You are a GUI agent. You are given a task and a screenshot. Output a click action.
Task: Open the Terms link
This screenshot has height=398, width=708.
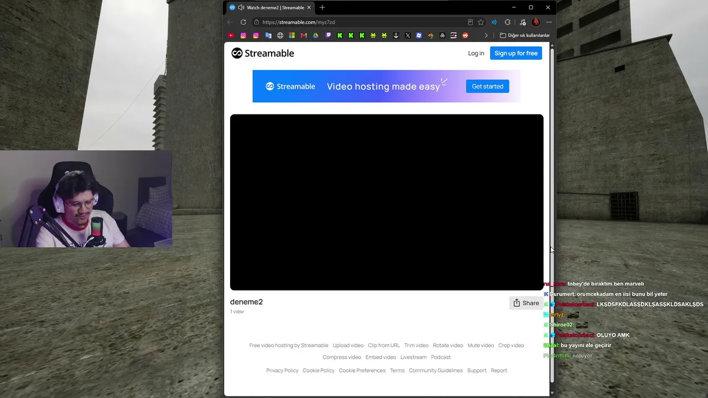[397, 370]
